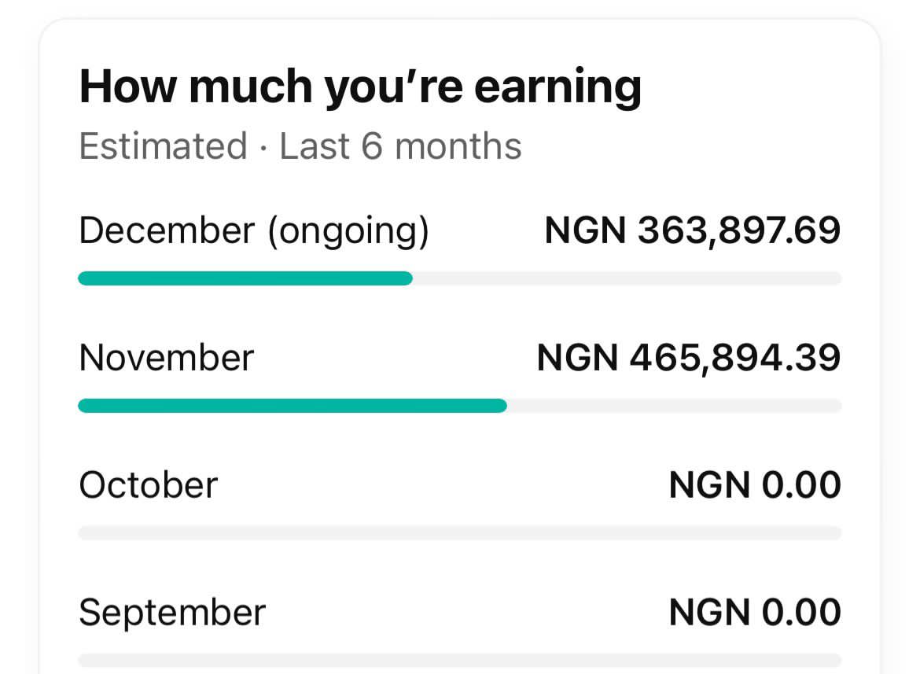Click the "How much you're earning" heading
920x674 pixels.
(x=360, y=87)
